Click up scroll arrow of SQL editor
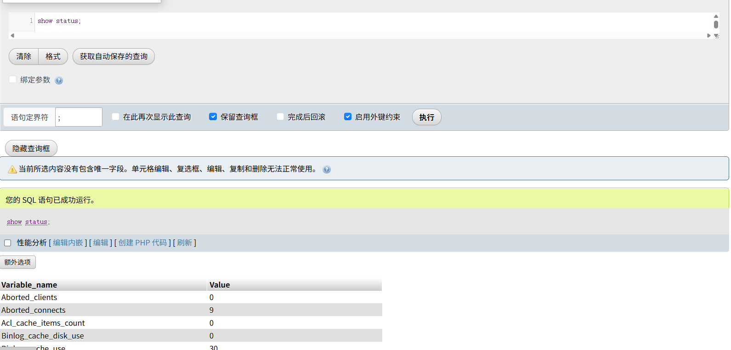This screenshot has height=350, width=731. click(x=716, y=16)
